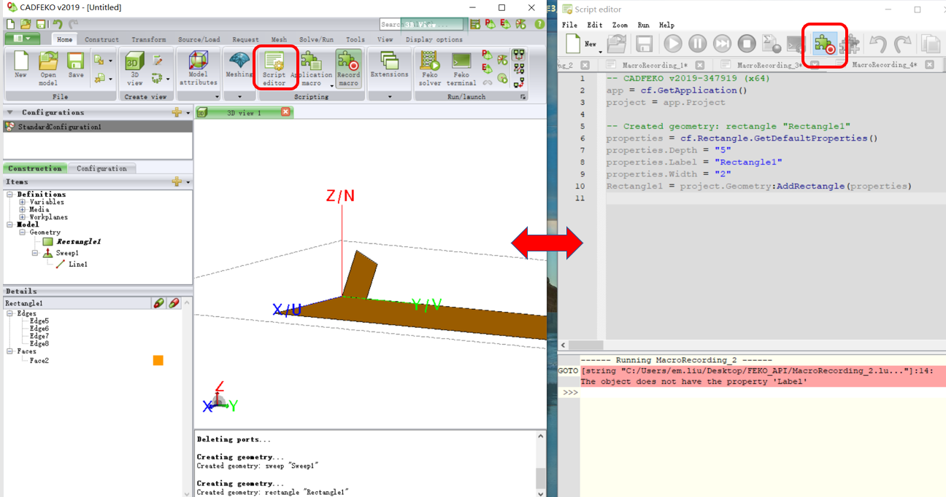The image size is (946, 497).
Task: Close the MacroRecording_1 script tab
Action: tap(699, 65)
